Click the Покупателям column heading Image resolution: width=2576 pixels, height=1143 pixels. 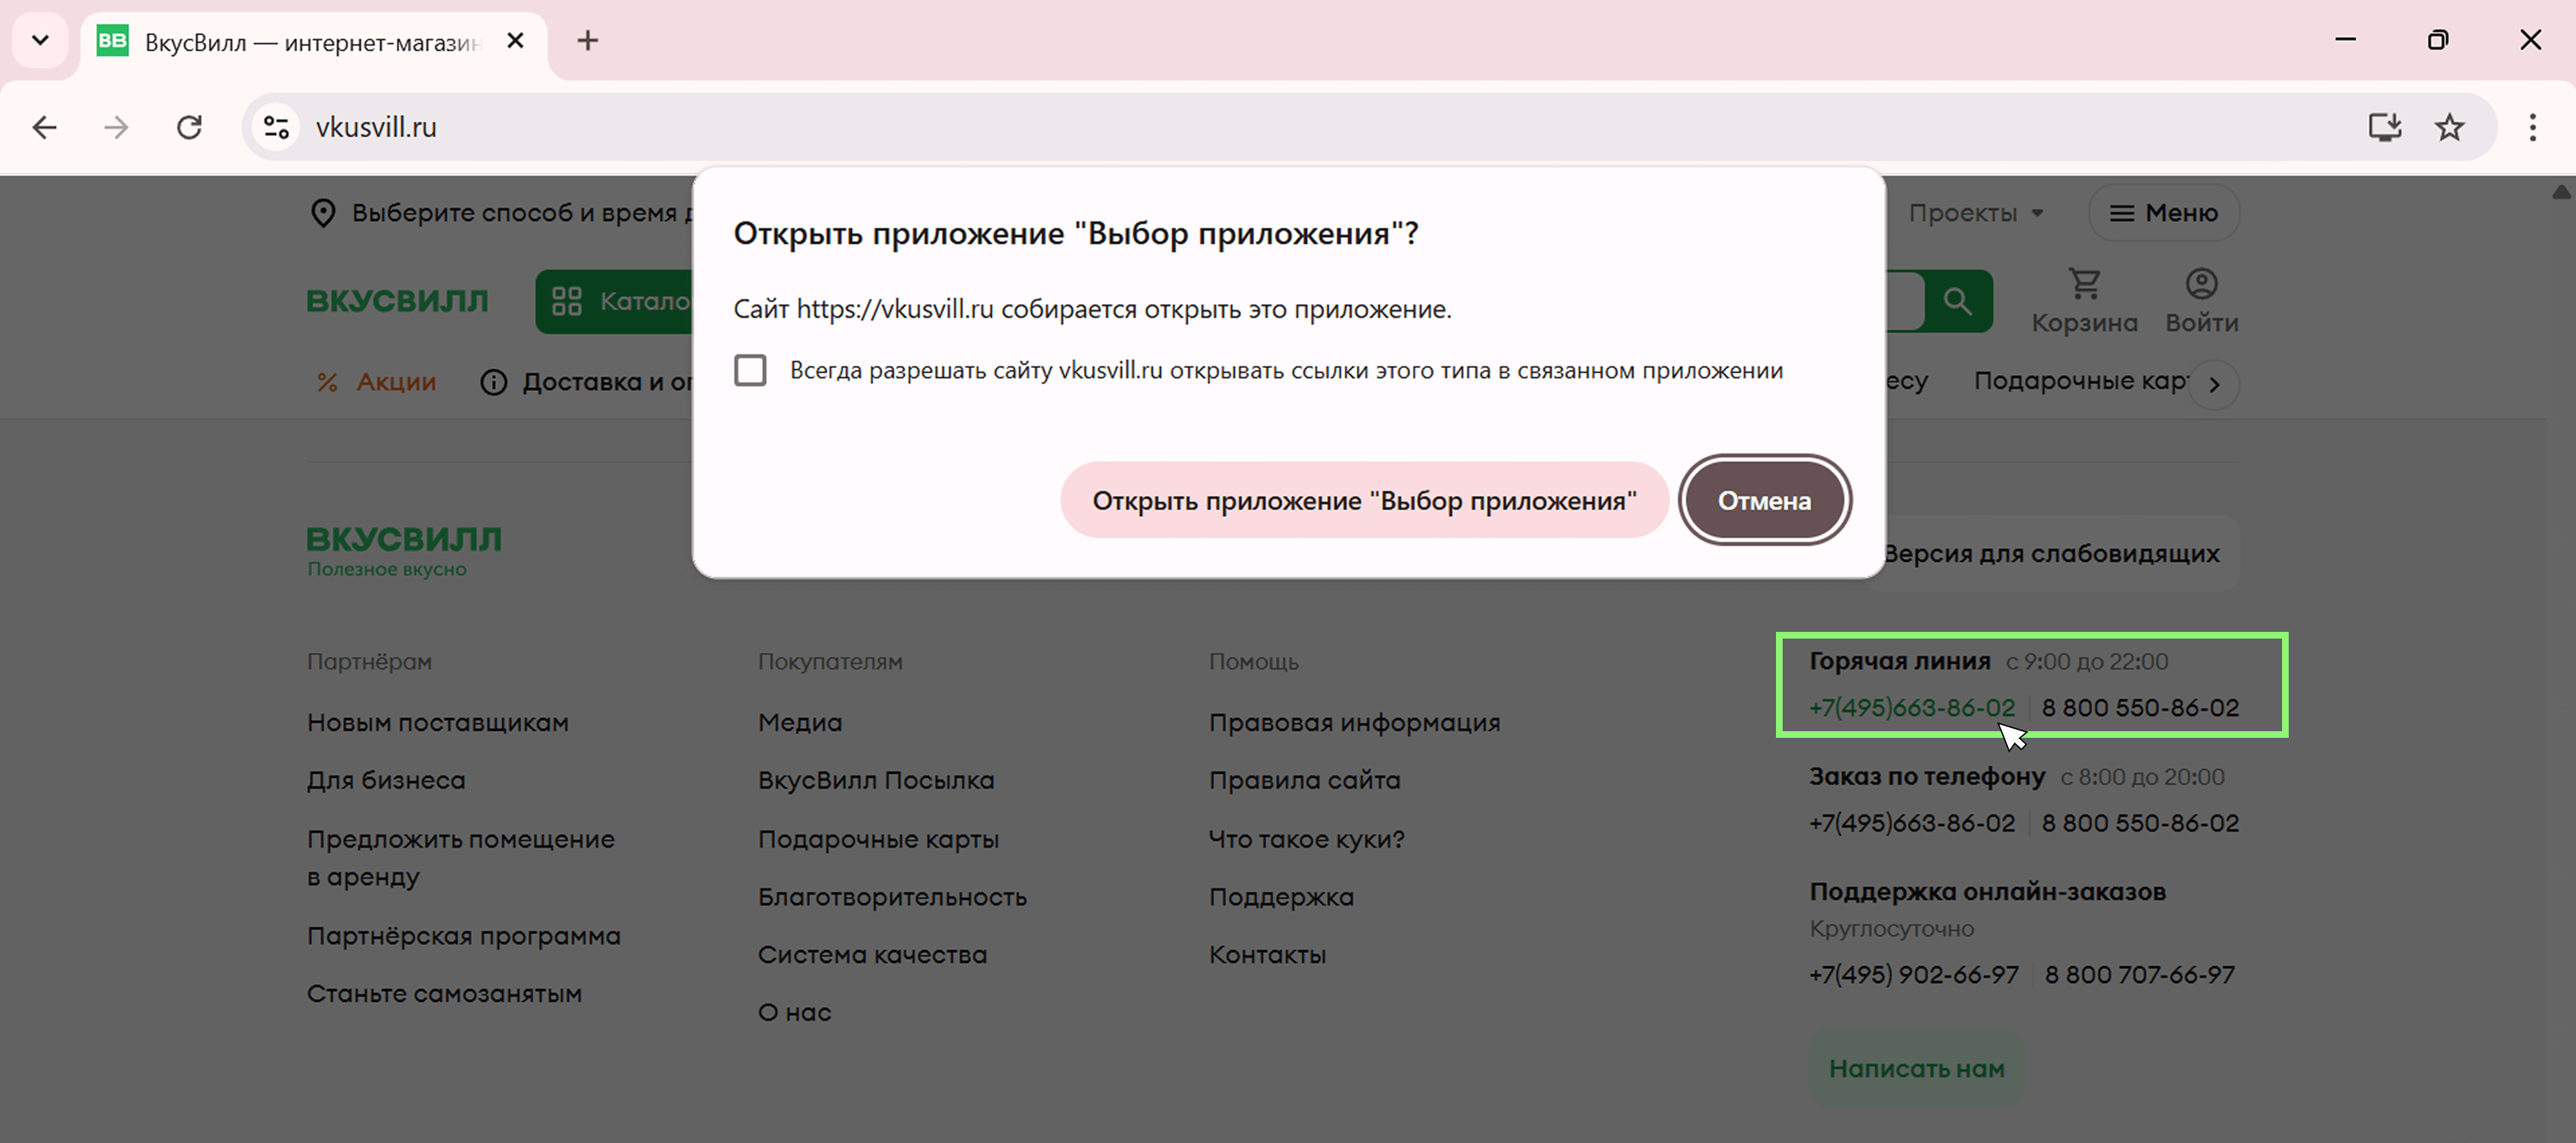click(x=830, y=661)
